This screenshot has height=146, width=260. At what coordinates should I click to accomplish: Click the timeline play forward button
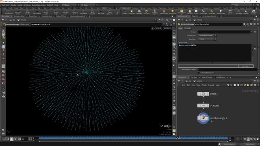[15, 139]
